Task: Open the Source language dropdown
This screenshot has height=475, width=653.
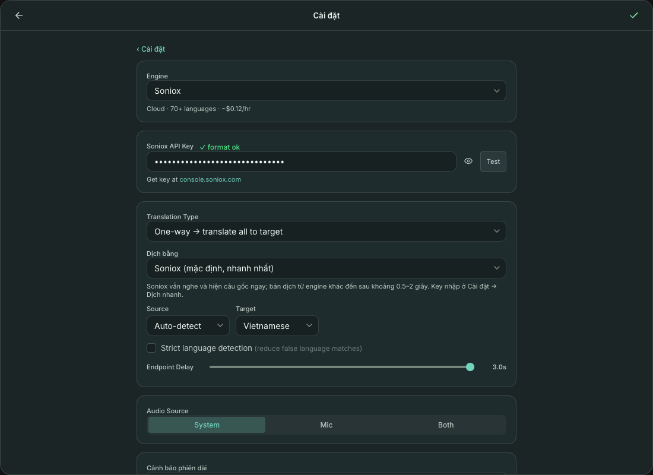Action: click(188, 326)
